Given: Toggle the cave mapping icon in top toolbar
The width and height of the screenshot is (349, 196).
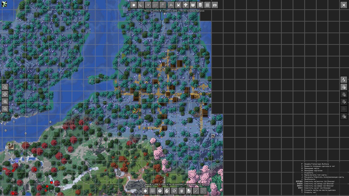Looking at the screenshot, I should [171, 5].
